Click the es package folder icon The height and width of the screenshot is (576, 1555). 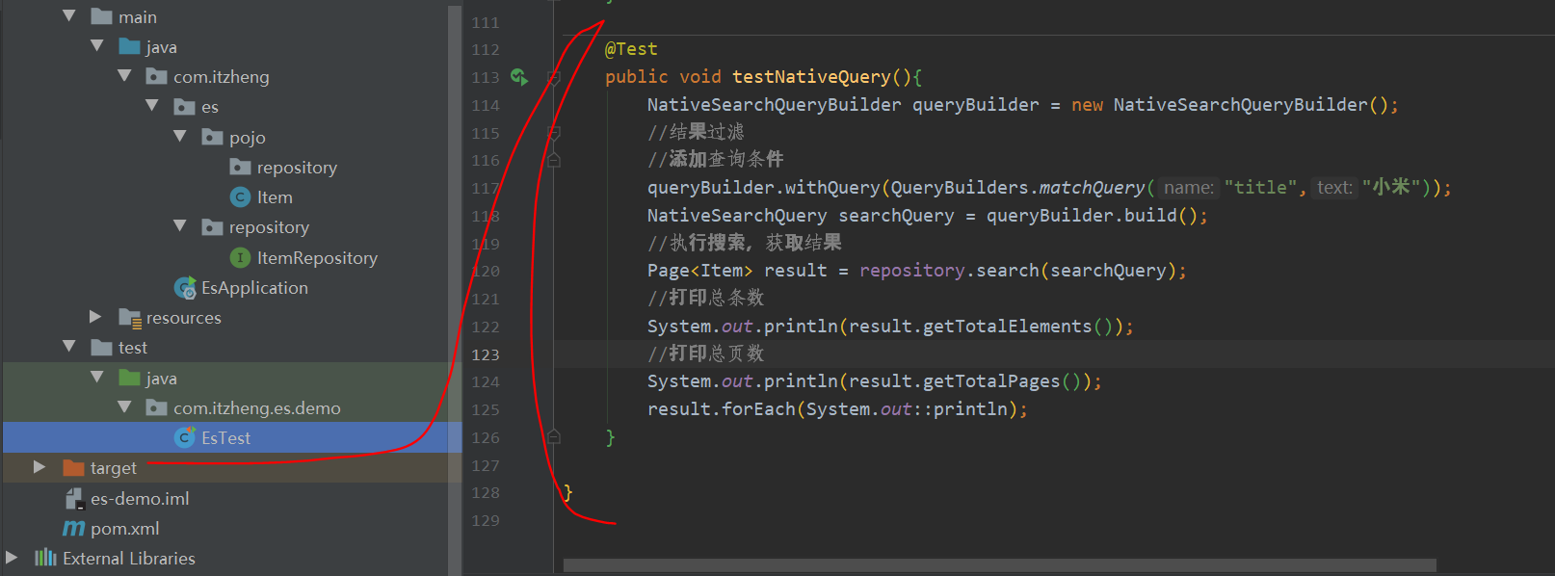[184, 106]
